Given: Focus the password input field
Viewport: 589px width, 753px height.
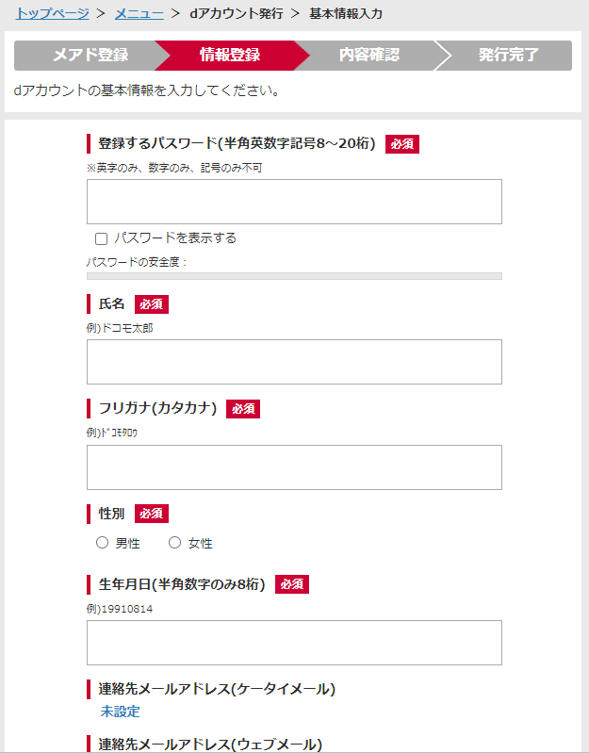Looking at the screenshot, I should pyautogui.click(x=294, y=202).
